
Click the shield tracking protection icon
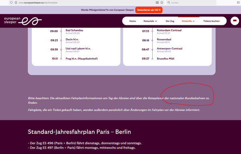pos(11,2)
